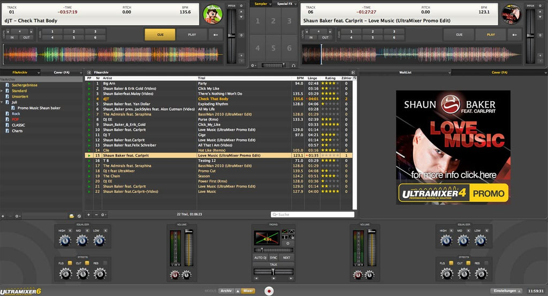548x296 pixels.
Task: Remove track with playlist minus icon
Action: (96, 215)
